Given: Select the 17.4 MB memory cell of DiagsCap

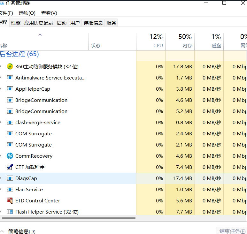Looking at the screenshot, I should (180, 178).
